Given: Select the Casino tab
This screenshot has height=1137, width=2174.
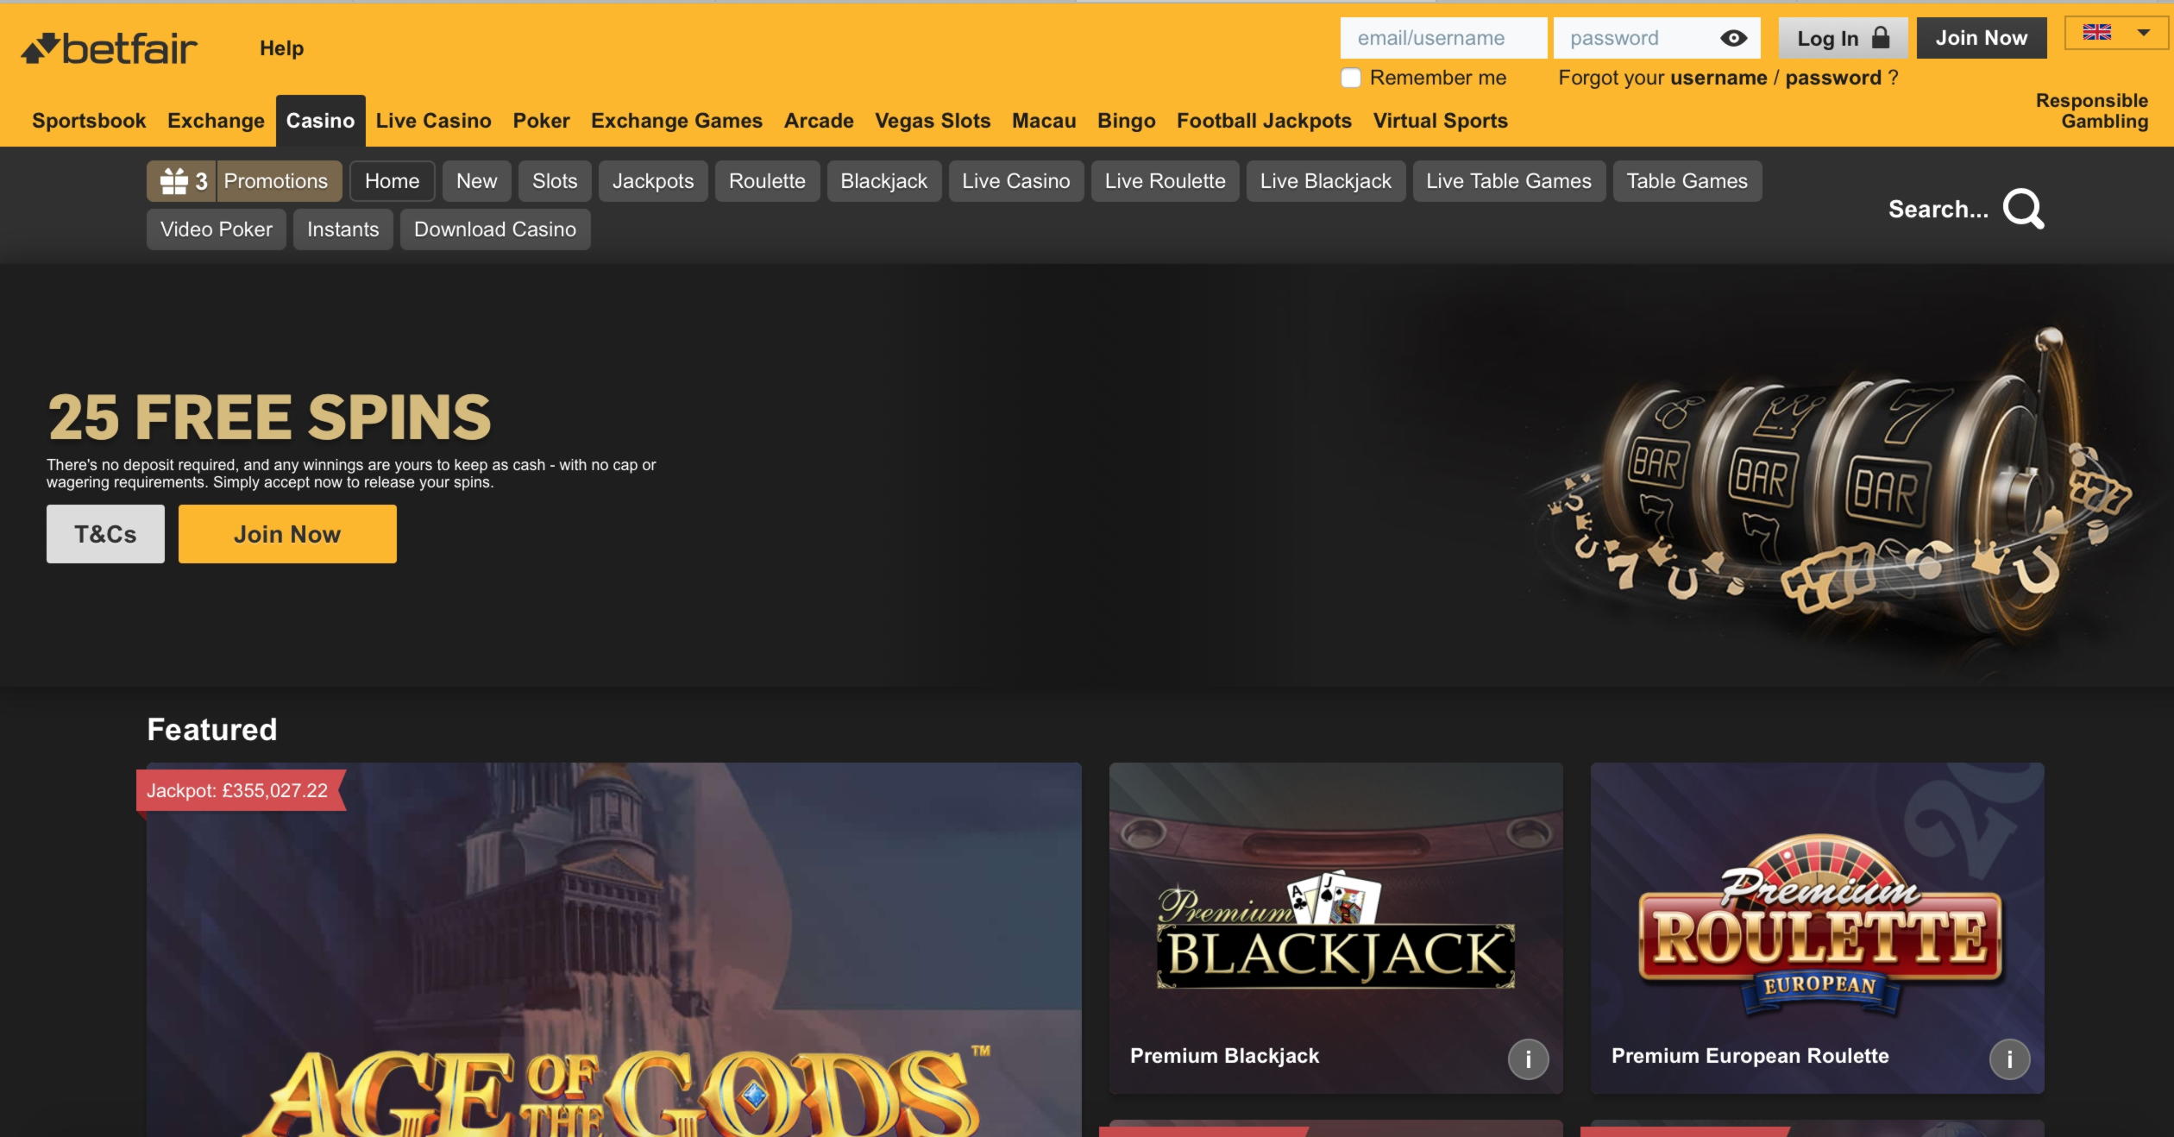Looking at the screenshot, I should click(320, 121).
